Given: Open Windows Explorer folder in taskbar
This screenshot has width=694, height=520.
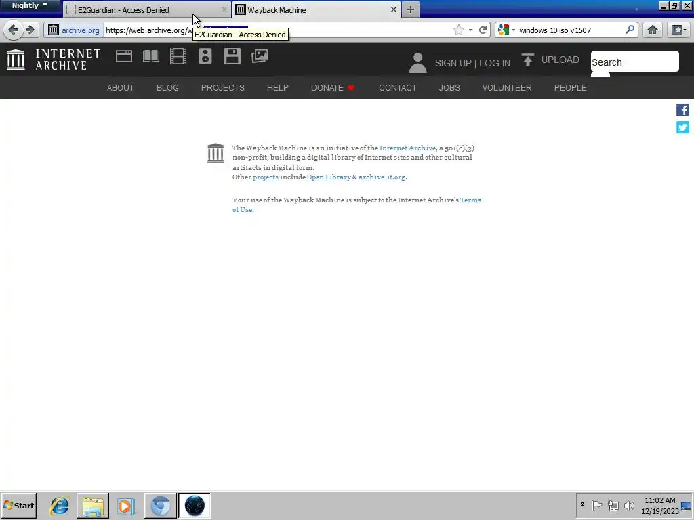Looking at the screenshot, I should point(92,505).
